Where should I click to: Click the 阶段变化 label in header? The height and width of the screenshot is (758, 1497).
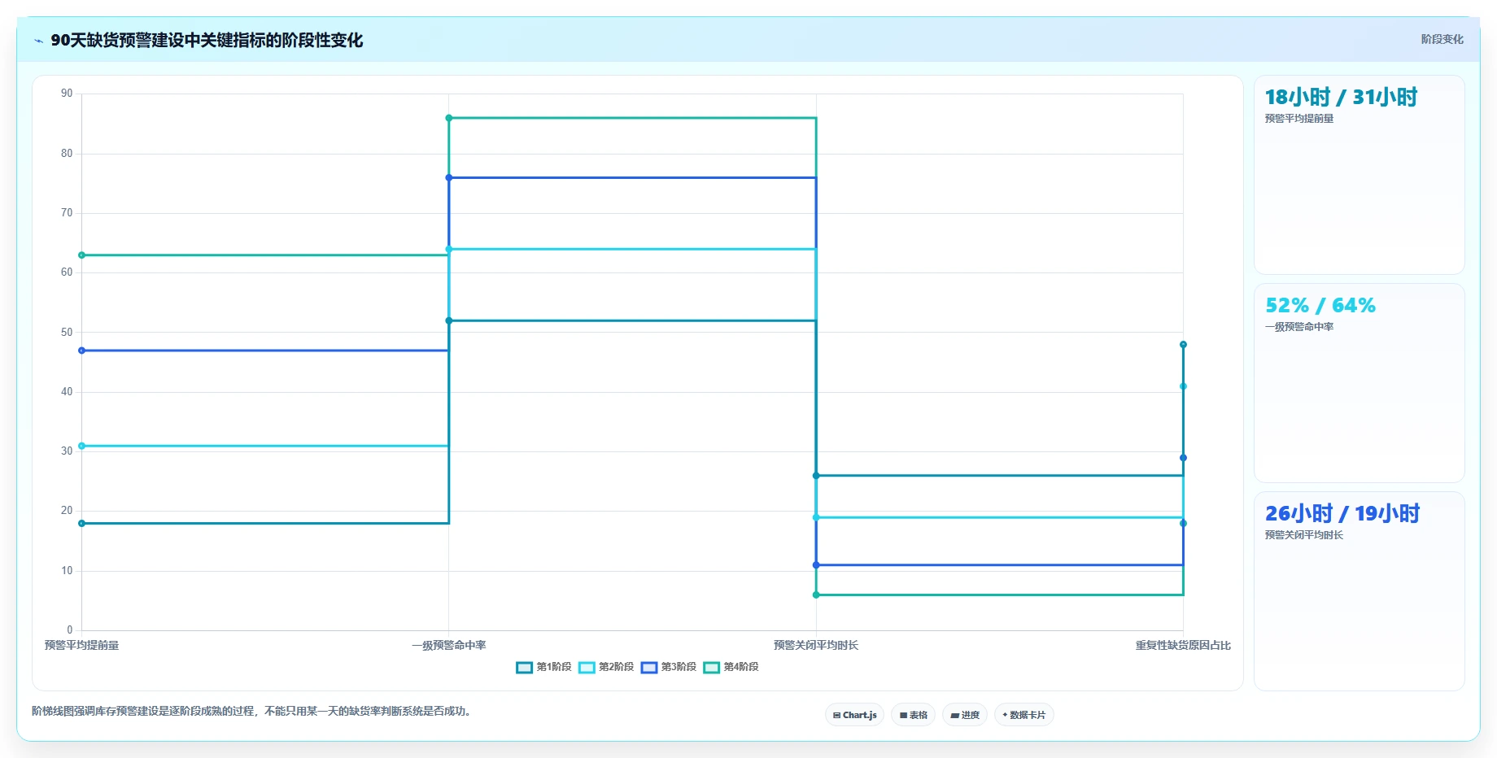tap(1442, 39)
